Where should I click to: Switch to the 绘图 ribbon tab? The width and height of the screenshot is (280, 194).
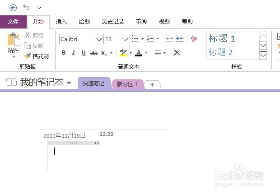pyautogui.click(x=84, y=22)
